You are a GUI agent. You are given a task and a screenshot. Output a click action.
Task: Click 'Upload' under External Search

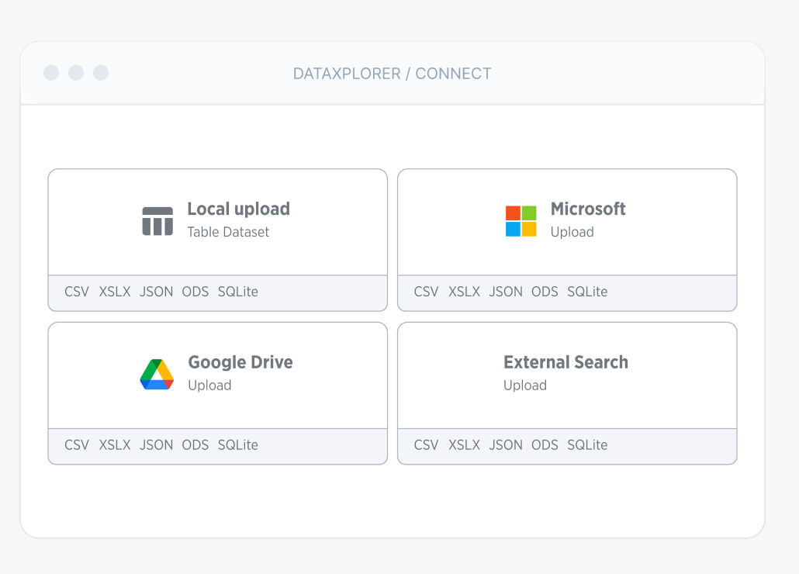pos(525,385)
